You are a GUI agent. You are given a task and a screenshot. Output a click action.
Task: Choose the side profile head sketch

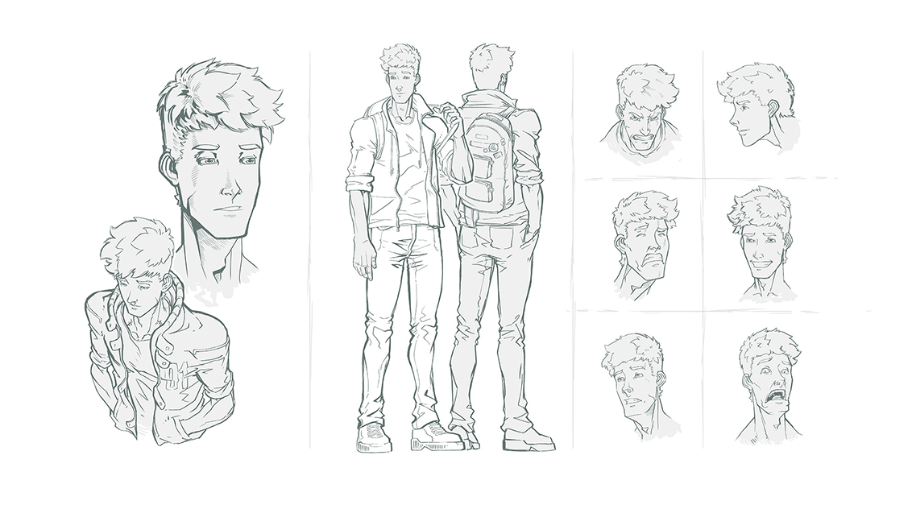point(758,106)
